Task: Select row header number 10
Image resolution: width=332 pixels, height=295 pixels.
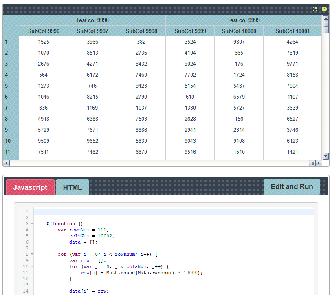Action: click(x=11, y=141)
